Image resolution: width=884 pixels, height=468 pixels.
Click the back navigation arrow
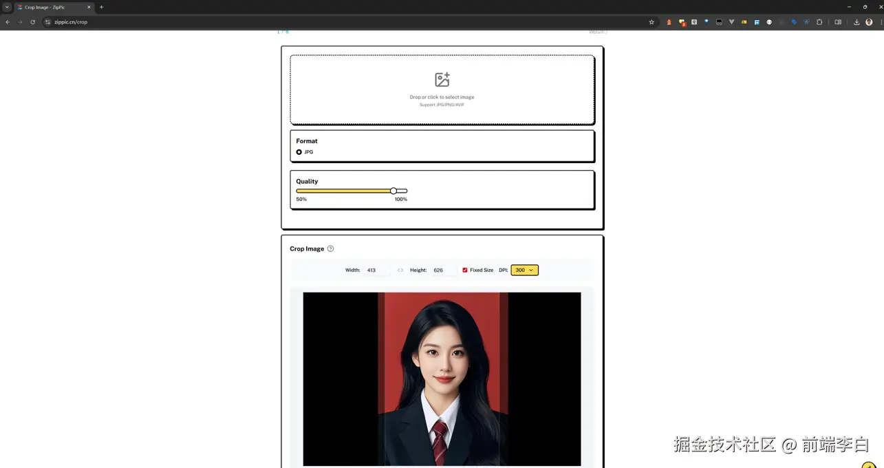(x=8, y=21)
